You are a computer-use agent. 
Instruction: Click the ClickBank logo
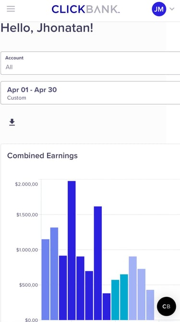tap(86, 9)
